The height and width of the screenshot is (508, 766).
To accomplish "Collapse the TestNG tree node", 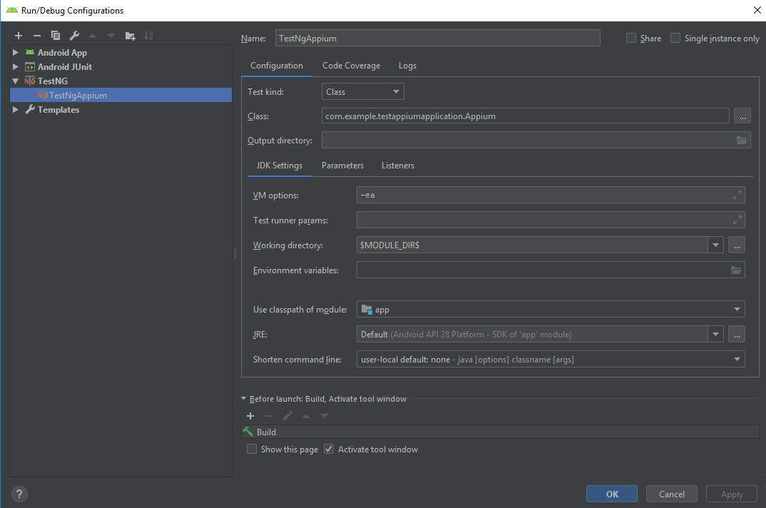I will point(15,81).
